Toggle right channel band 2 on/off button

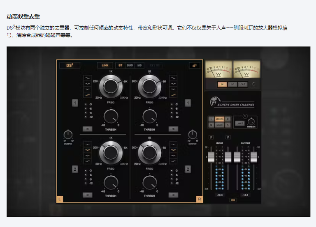point(188,169)
